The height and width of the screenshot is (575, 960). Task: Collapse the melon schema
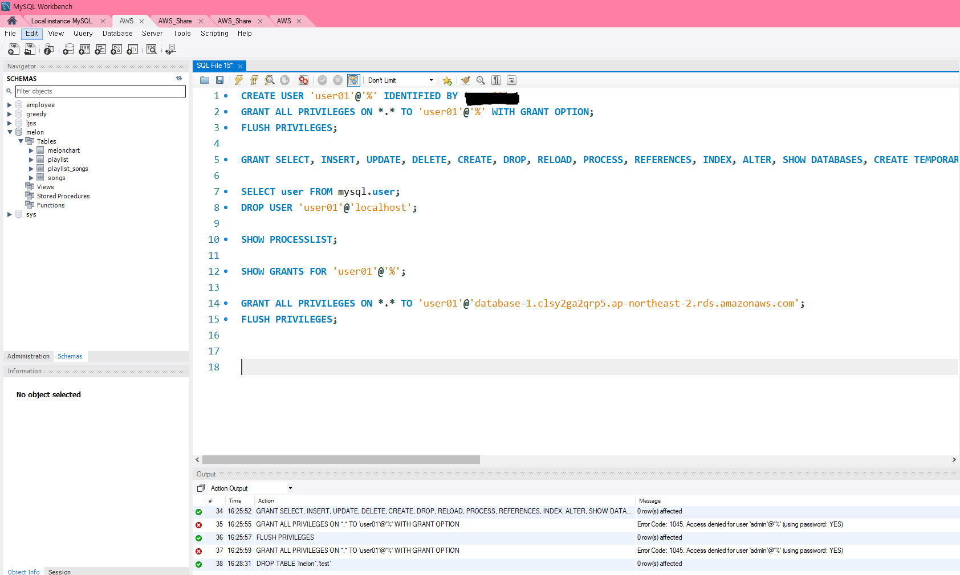click(x=9, y=132)
